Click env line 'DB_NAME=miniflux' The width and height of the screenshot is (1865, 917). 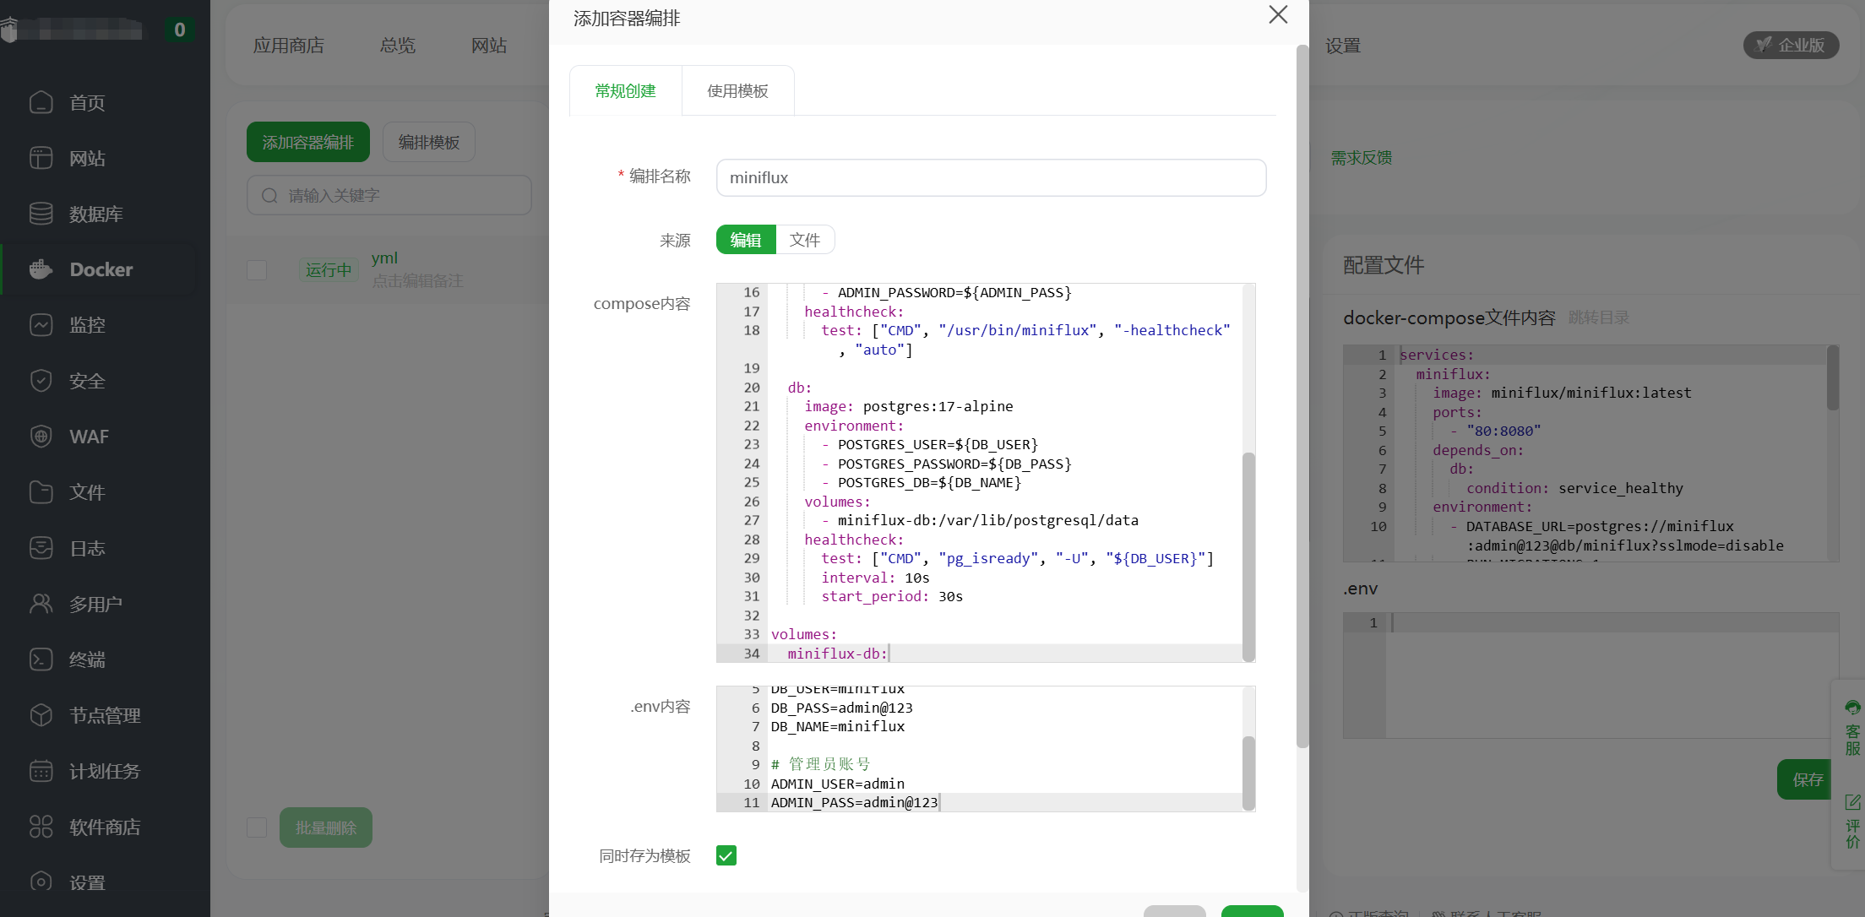pyautogui.click(x=838, y=726)
